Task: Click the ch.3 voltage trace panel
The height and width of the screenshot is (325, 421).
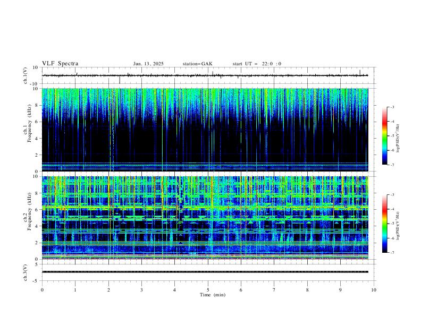Action: pyautogui.click(x=208, y=272)
